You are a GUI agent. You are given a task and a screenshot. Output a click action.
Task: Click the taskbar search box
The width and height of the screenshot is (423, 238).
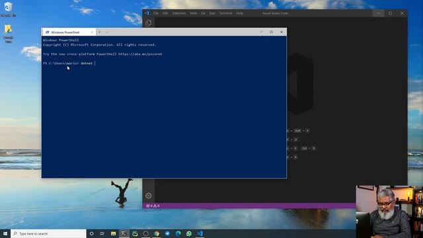coord(48,233)
